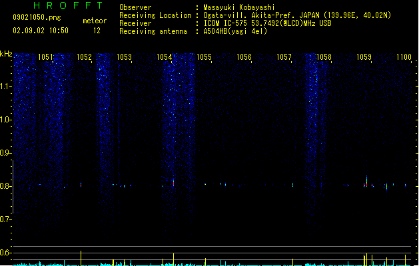
Task: Click the meteor echo just after 1054
Action: [173, 182]
